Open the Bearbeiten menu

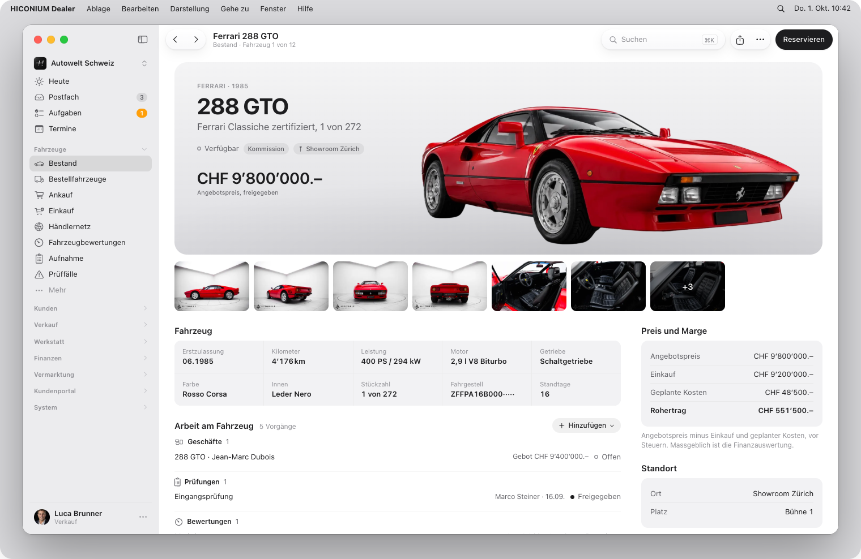pyautogui.click(x=140, y=8)
